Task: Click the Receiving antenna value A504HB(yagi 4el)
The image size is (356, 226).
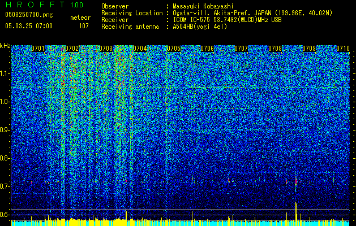Action: click(200, 27)
